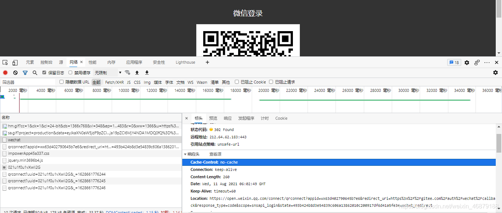Open feedback people icon in DevTools
Screen dimensions: 502x213
pos(477,63)
